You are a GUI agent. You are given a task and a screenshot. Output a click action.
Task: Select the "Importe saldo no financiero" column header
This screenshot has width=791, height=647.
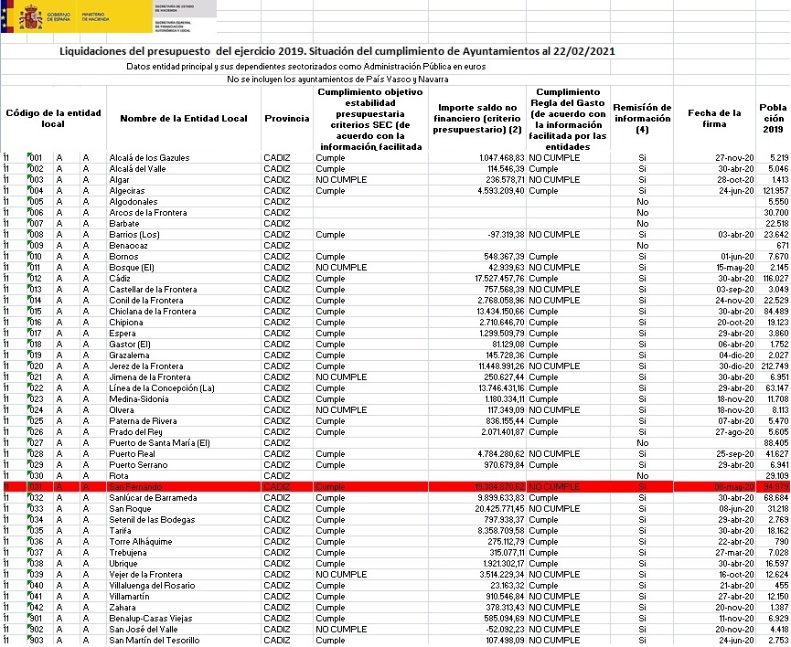[x=476, y=119]
